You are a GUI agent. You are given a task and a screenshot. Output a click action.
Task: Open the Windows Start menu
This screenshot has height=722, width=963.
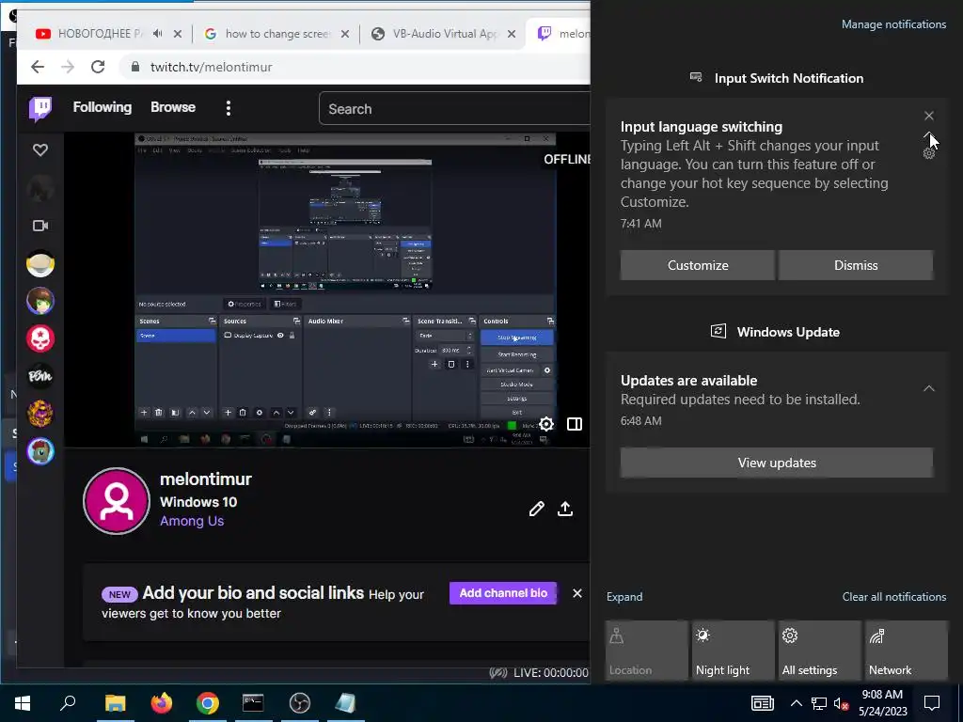(x=23, y=703)
